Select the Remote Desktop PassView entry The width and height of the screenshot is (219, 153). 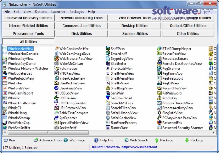(180, 63)
